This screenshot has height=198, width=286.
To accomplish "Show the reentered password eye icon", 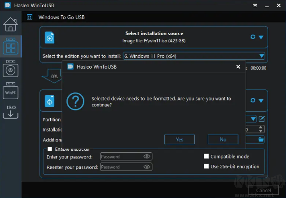I will pos(147,167).
